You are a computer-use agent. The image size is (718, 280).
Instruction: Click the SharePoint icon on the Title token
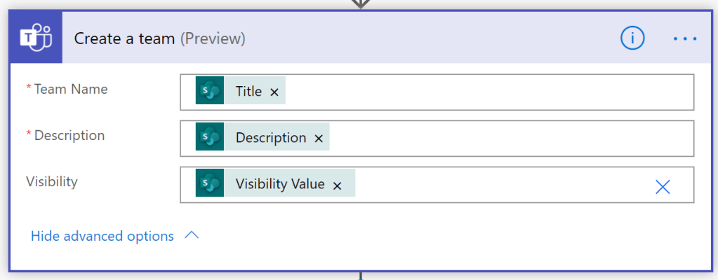click(209, 92)
